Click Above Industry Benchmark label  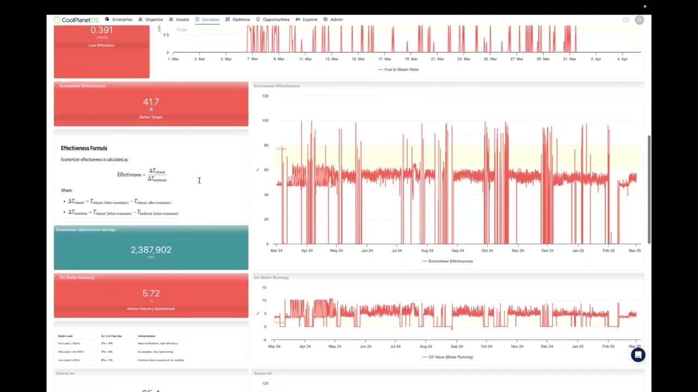pyautogui.click(x=151, y=309)
